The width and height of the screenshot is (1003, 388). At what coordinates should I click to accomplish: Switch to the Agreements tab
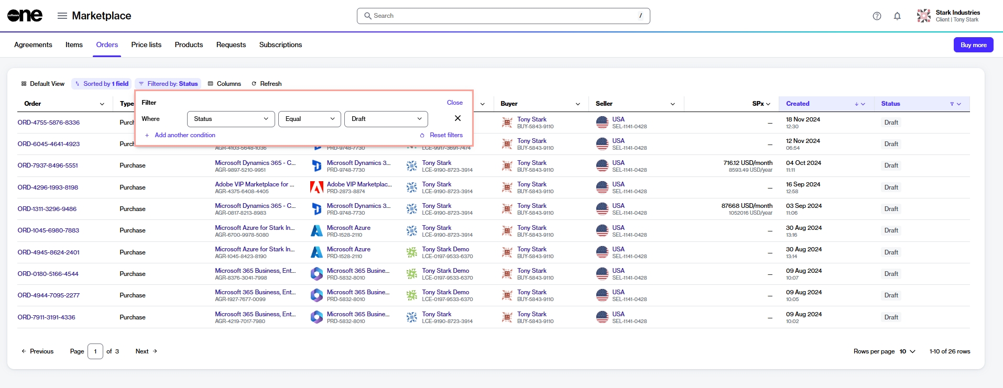click(33, 45)
